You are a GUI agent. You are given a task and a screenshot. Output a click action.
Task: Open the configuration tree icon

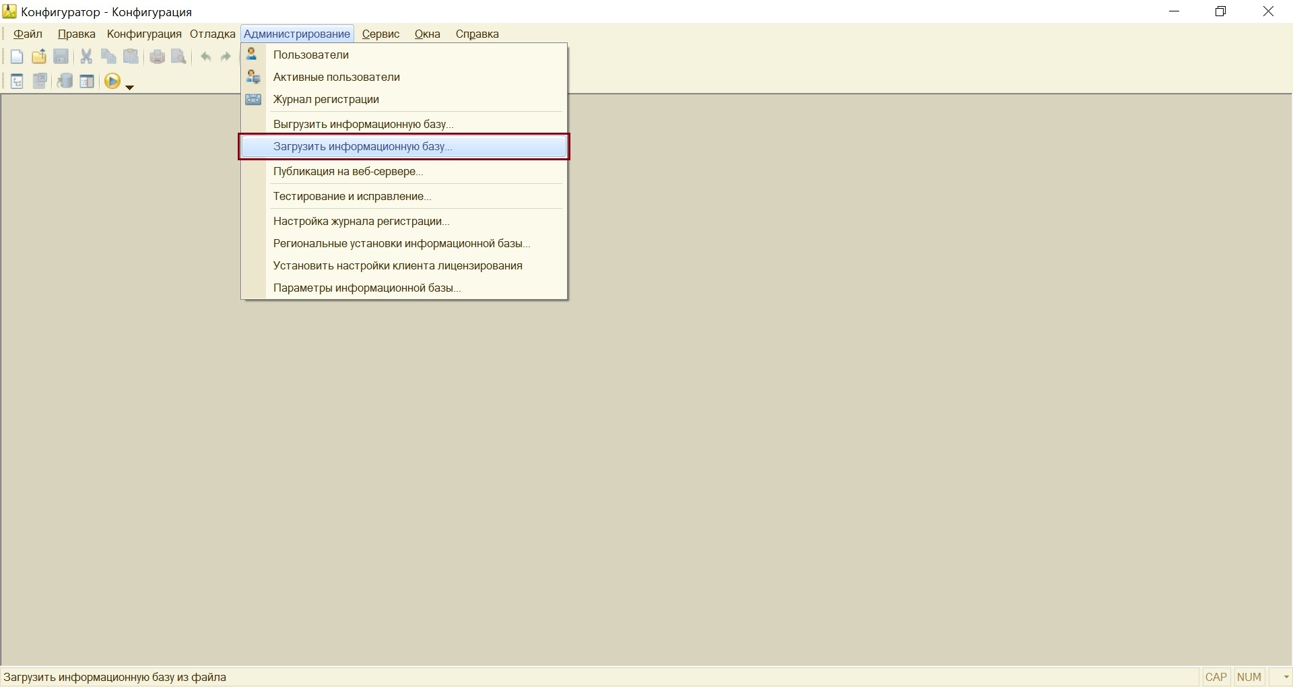click(x=17, y=81)
